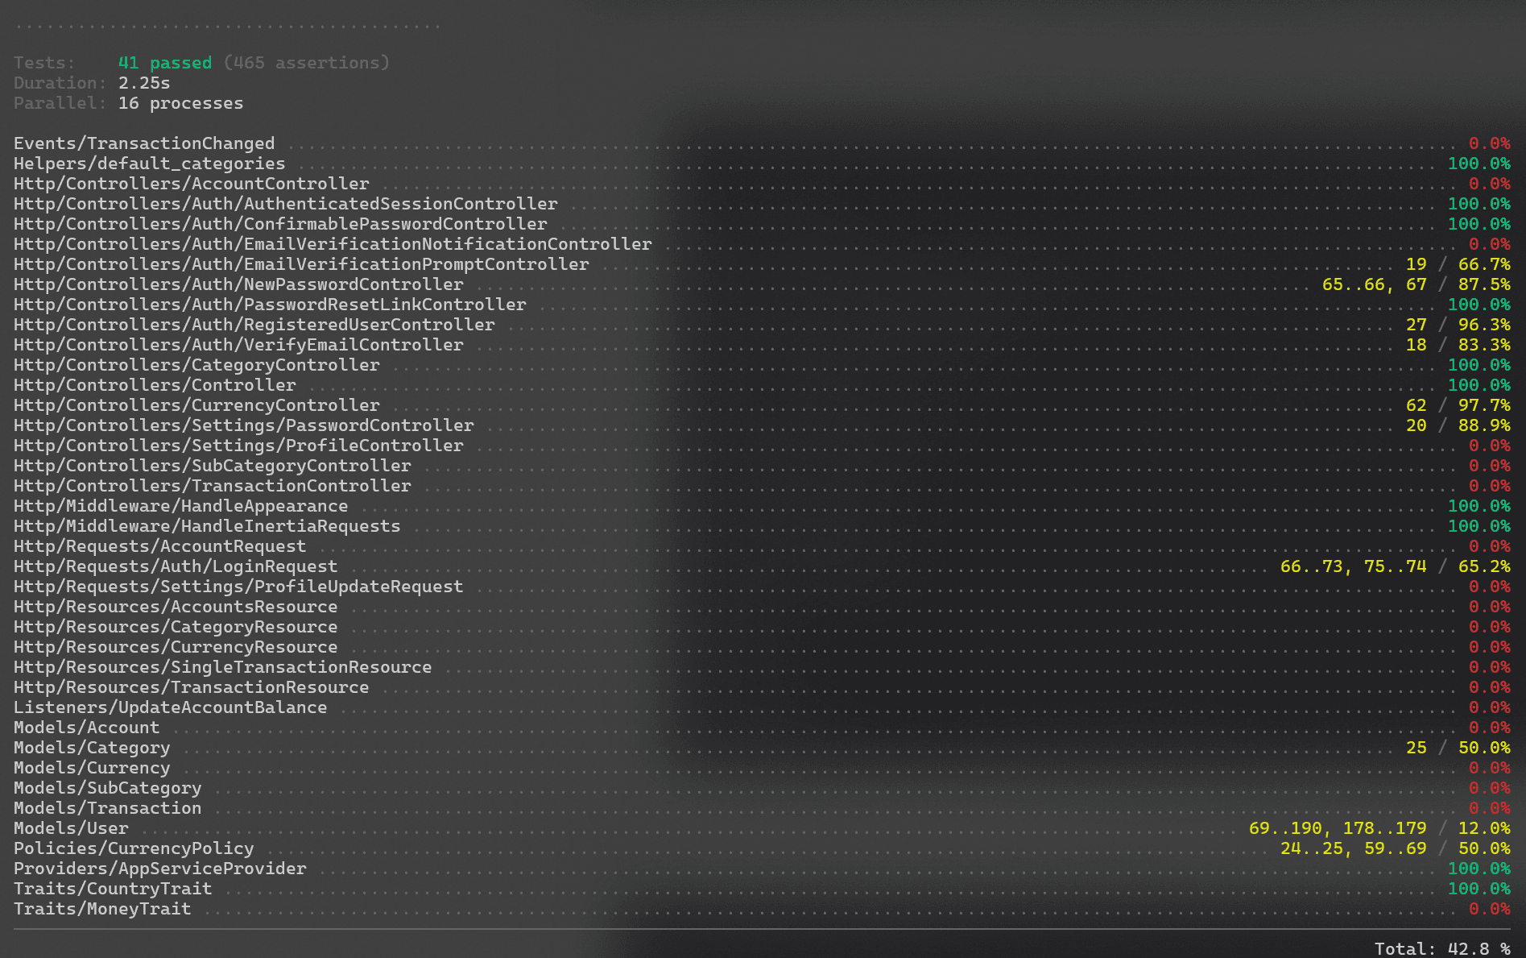Select the 69..190, 178..179 uncovered range
1526x958 pixels.
pyautogui.click(x=1337, y=827)
